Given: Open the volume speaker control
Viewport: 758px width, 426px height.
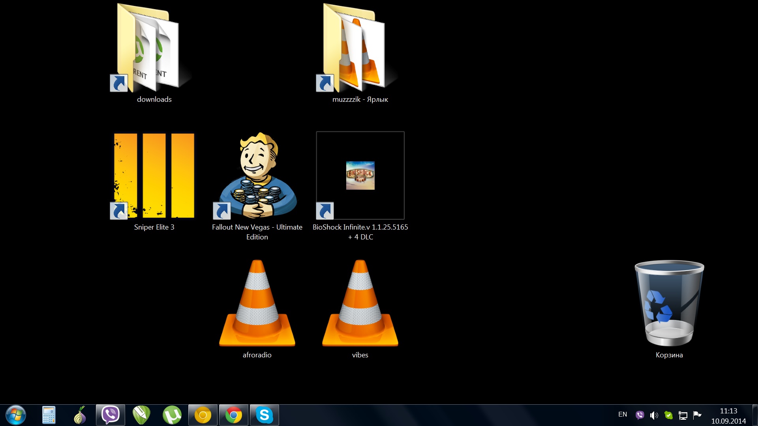Looking at the screenshot, I should [654, 415].
